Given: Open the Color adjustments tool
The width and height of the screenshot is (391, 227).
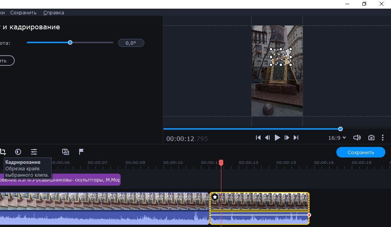Looking at the screenshot, I should point(18,152).
